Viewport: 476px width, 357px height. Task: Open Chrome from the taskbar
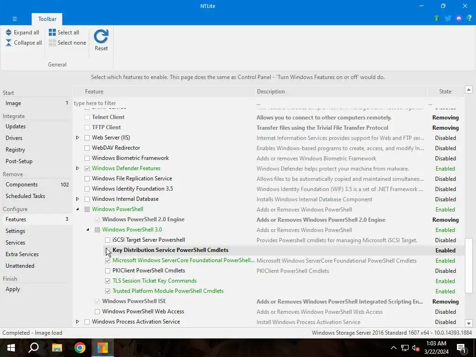pos(80,348)
